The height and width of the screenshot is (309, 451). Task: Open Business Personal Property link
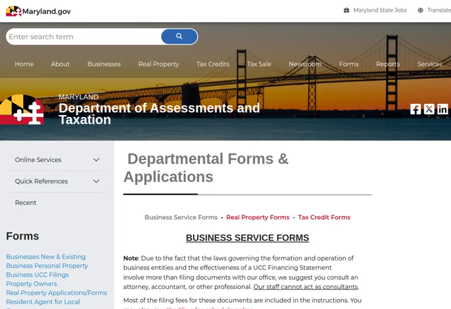click(x=47, y=266)
